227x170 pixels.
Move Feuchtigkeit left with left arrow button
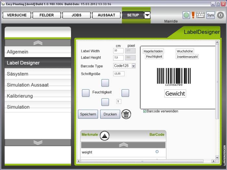click(x=86, y=93)
